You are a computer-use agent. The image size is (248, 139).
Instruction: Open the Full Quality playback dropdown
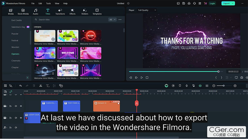[147, 10]
